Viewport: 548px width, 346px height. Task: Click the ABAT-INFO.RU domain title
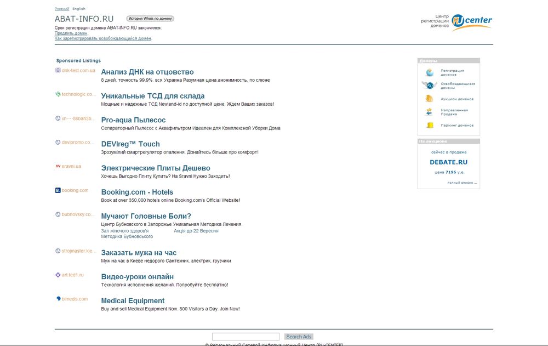(x=84, y=19)
